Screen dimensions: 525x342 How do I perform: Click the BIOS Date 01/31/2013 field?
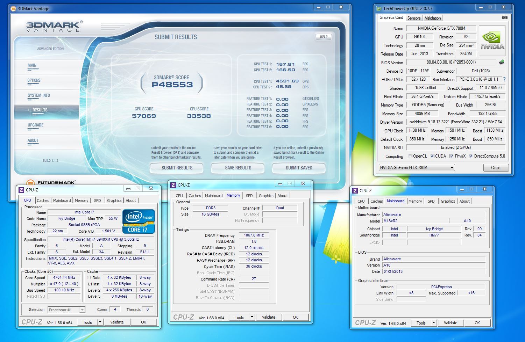pos(434,271)
